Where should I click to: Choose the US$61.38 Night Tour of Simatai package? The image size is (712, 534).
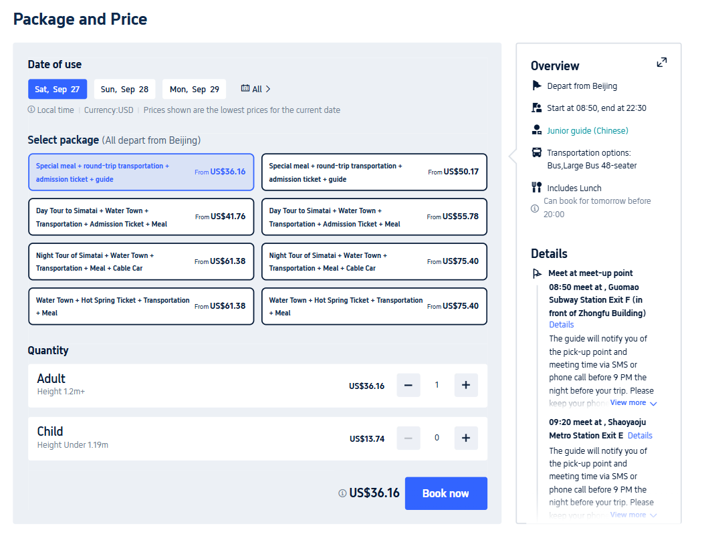pos(141,261)
